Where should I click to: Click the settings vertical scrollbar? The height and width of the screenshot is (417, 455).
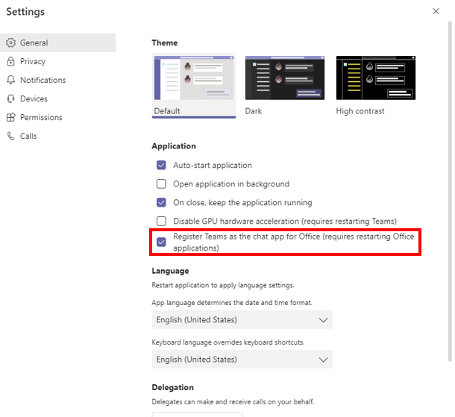tap(450, 192)
